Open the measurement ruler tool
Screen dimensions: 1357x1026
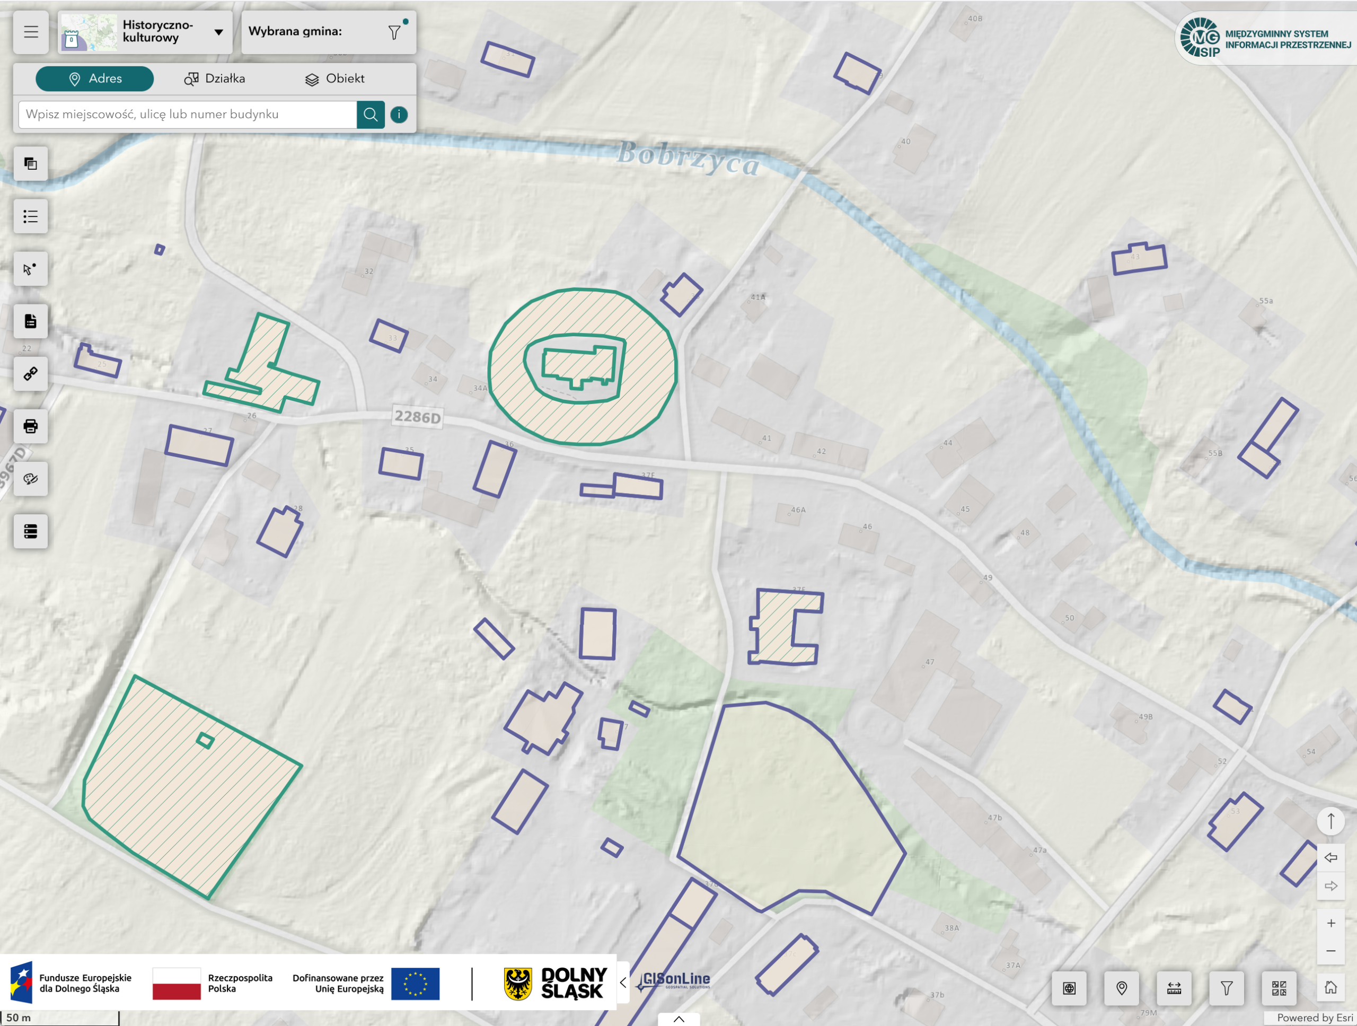[1174, 988]
